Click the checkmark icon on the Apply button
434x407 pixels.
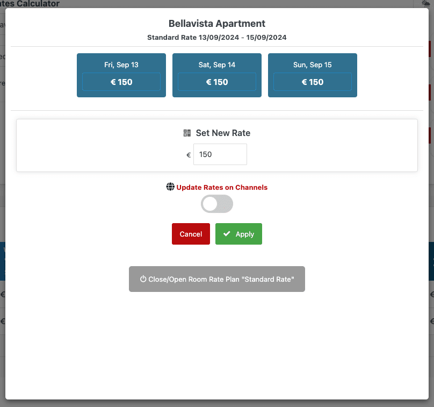227,234
